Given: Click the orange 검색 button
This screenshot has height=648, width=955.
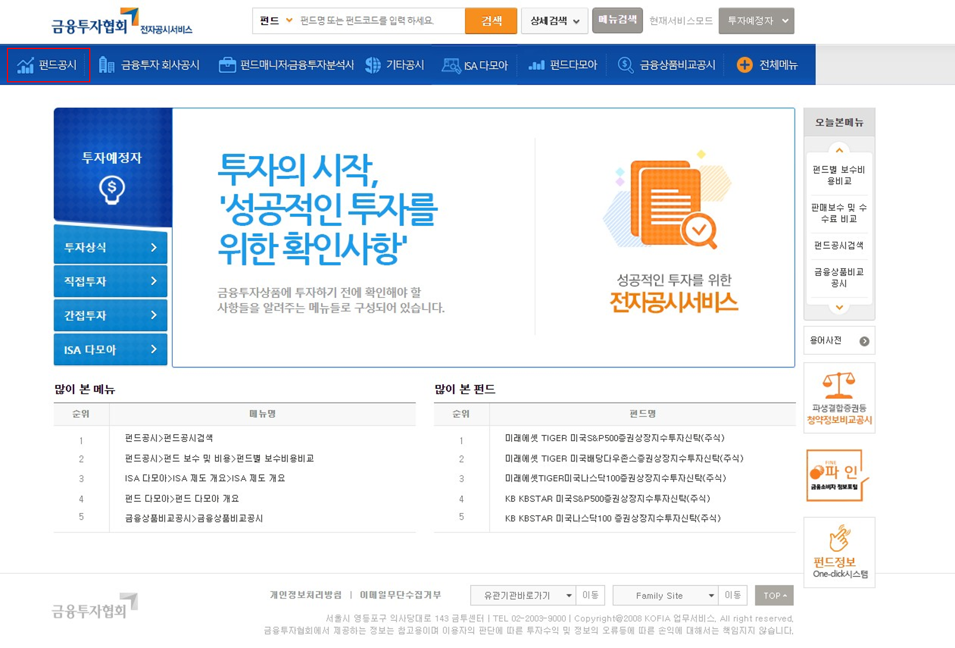Looking at the screenshot, I should click(x=490, y=20).
